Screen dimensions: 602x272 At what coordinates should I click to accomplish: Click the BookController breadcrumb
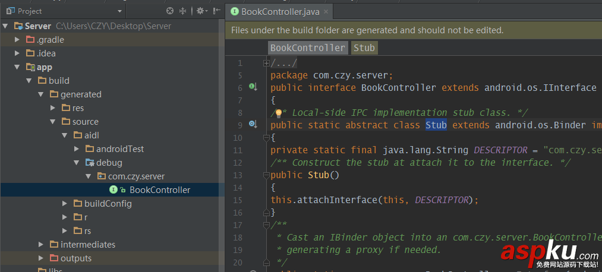(307, 48)
